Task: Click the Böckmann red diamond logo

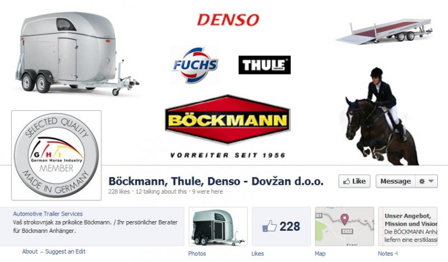Action: tap(228, 120)
